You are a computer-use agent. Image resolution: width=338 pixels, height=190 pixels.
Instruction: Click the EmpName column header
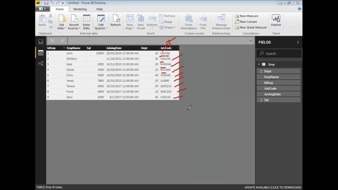click(76, 48)
